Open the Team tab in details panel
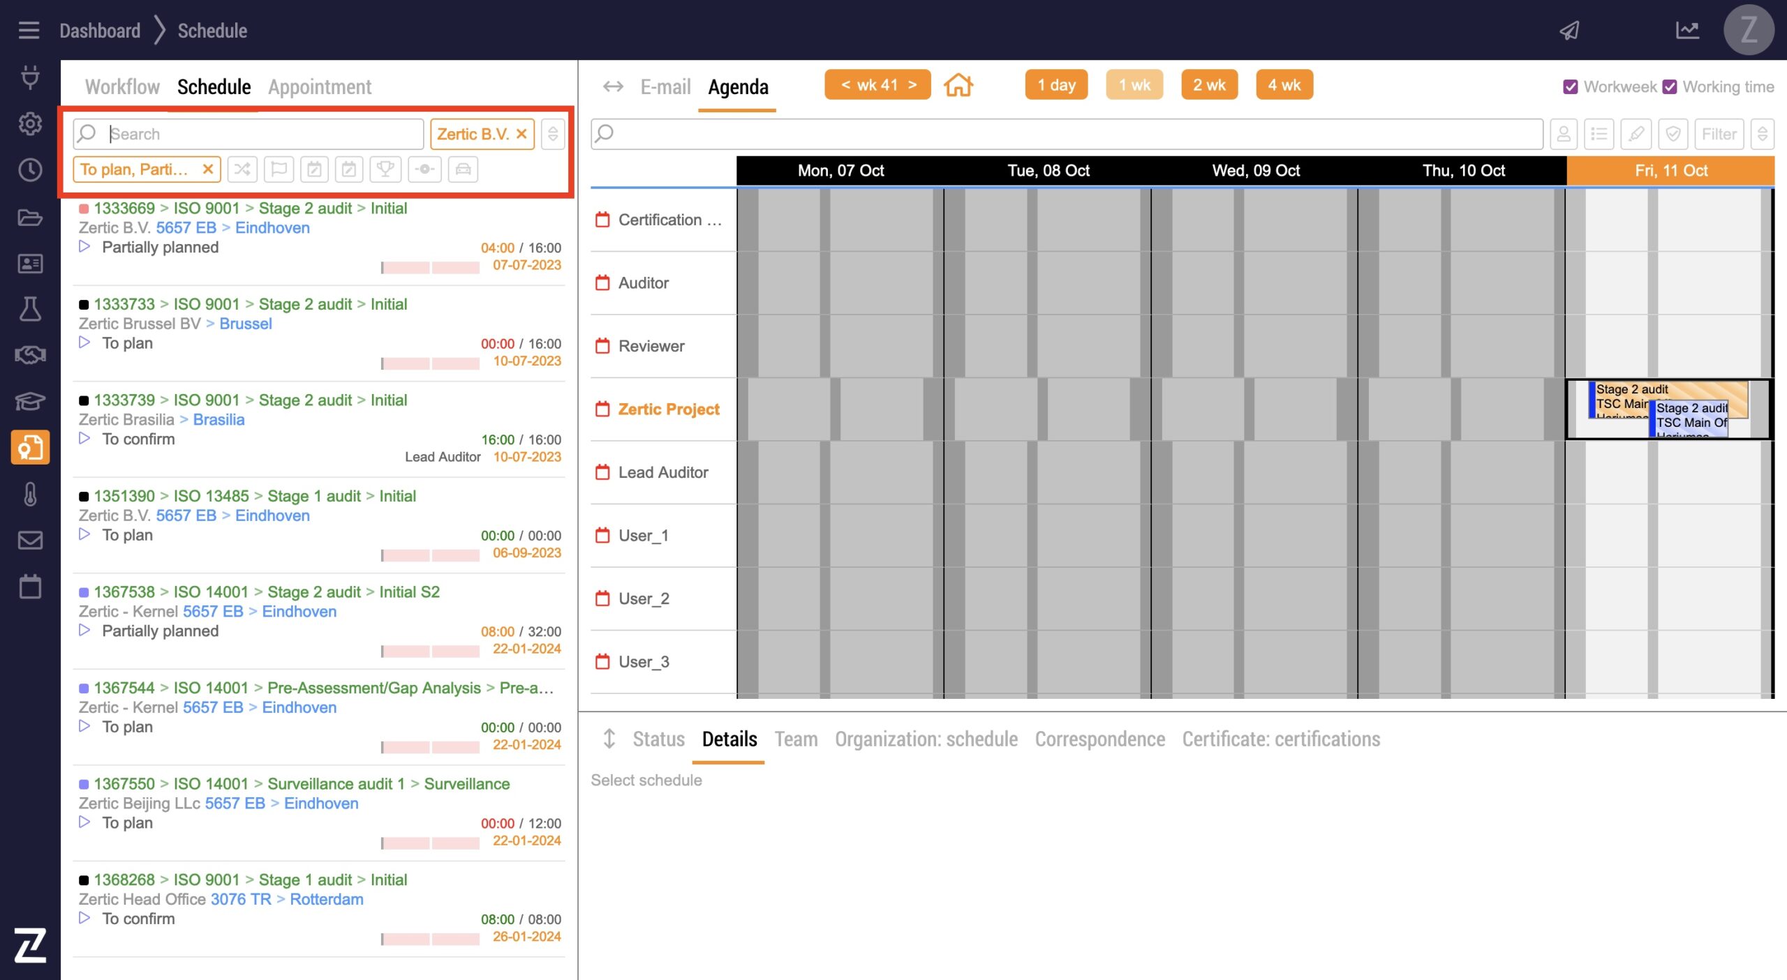This screenshot has height=980, width=1787. coord(796,739)
